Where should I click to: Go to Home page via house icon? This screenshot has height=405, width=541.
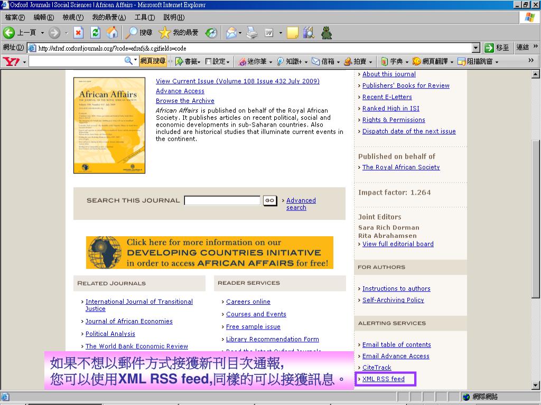point(112,33)
